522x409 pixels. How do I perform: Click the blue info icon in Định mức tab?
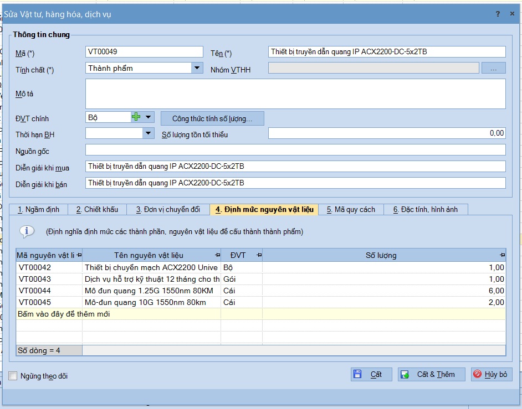pos(27,231)
